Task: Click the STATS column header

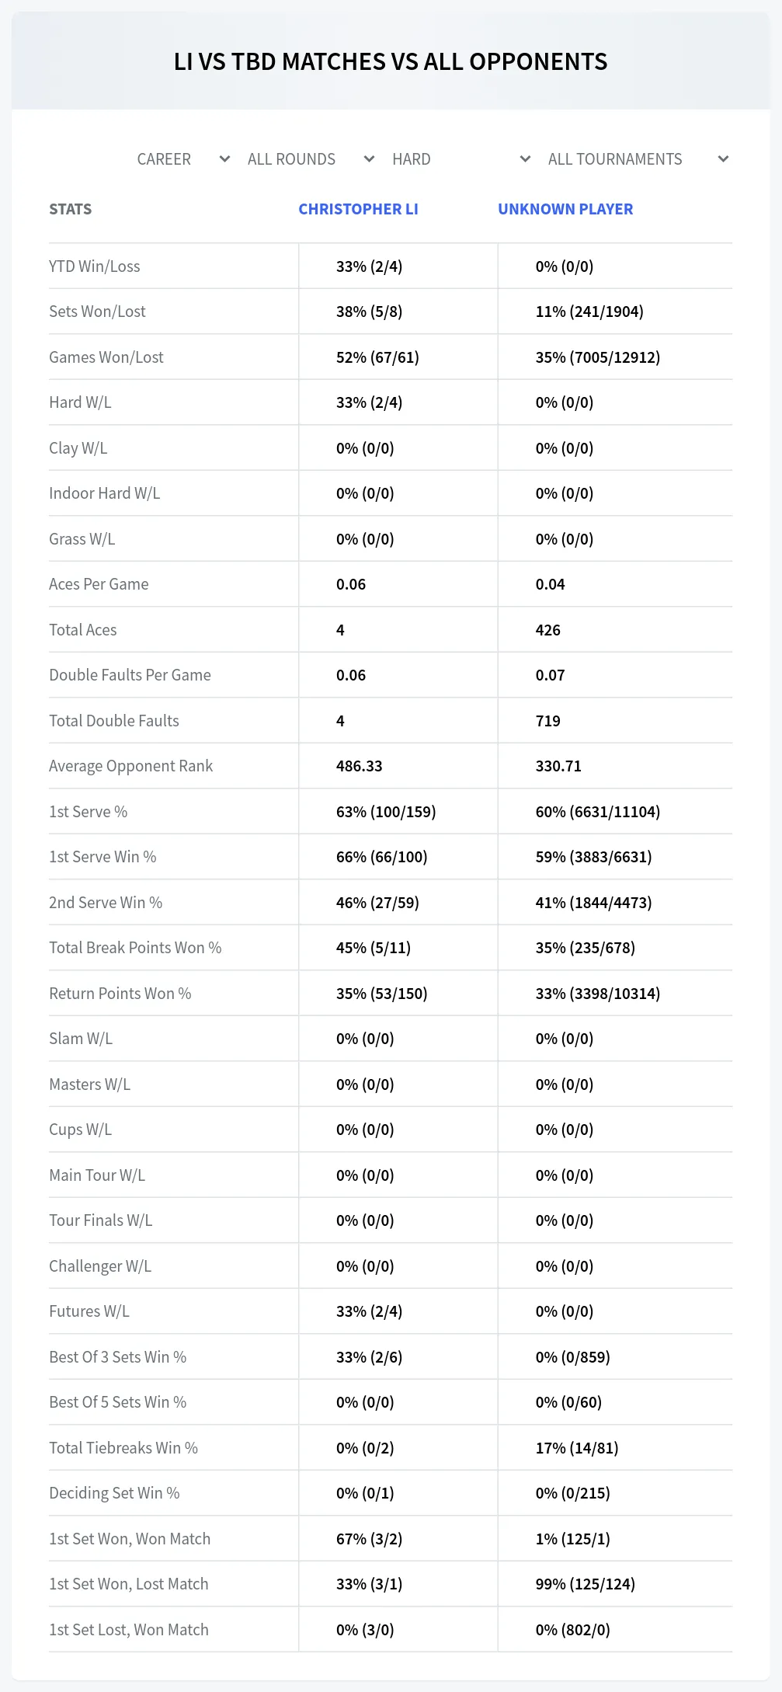Action: 70,209
